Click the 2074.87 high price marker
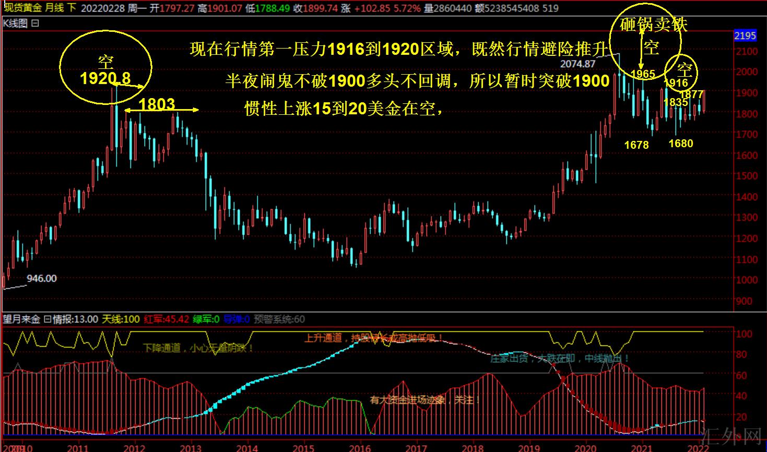The height and width of the screenshot is (452, 767). (x=578, y=64)
